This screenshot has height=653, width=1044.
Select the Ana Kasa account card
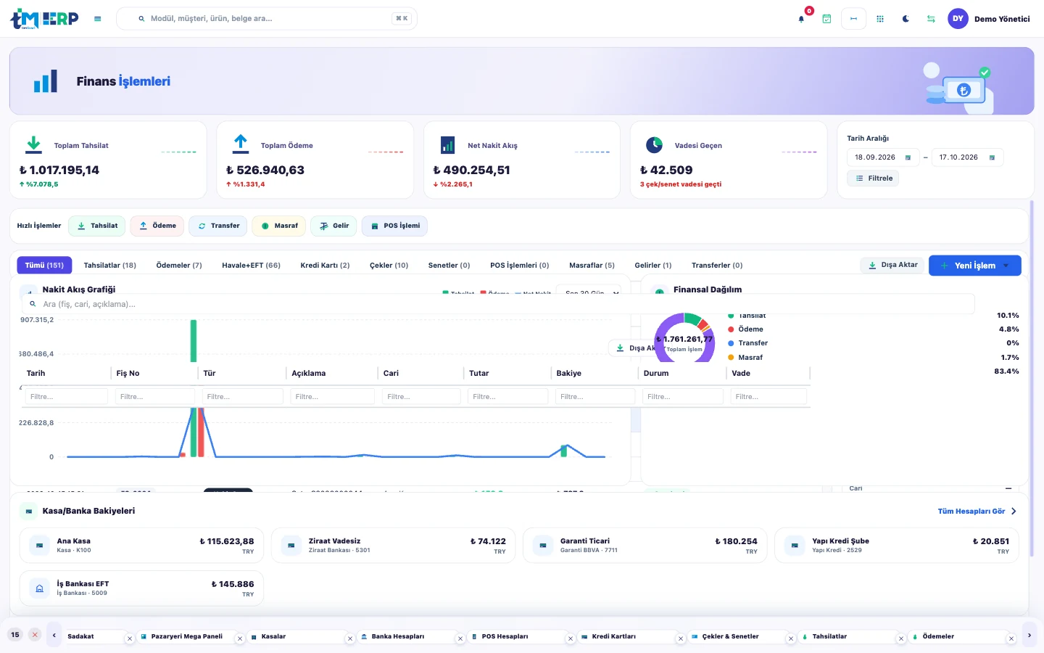(x=141, y=546)
